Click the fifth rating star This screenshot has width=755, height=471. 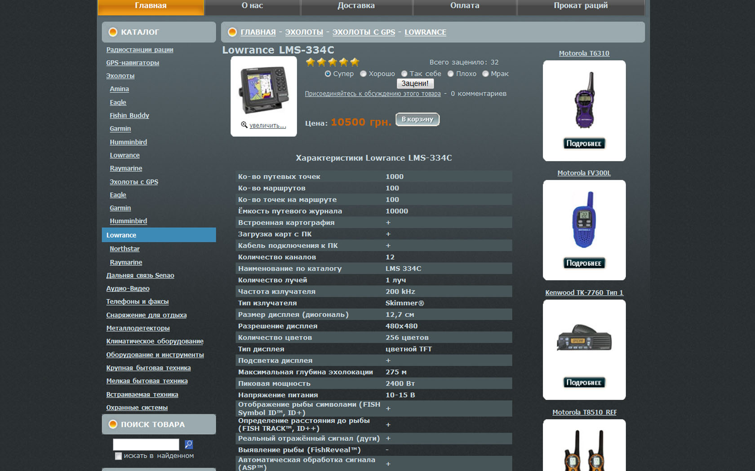pyautogui.click(x=355, y=62)
